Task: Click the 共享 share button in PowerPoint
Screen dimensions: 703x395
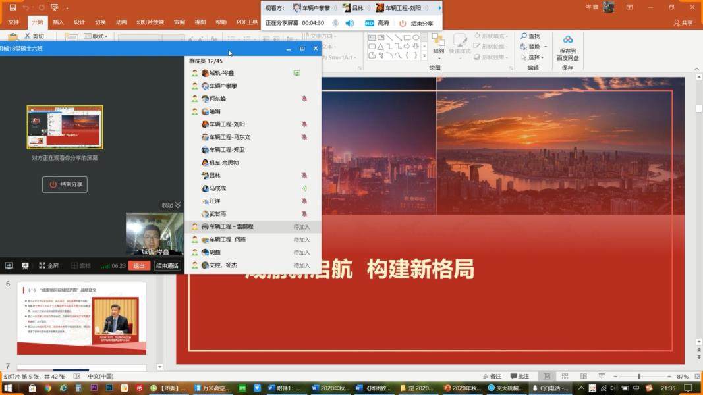Action: tap(683, 22)
